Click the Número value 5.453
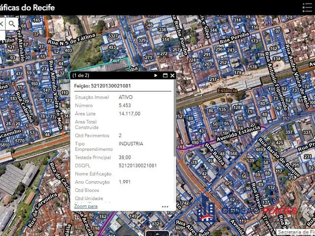The height and width of the screenshot is (236, 315). point(125,105)
